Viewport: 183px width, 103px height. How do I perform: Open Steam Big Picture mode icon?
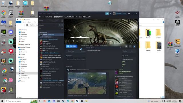pos(129,13)
